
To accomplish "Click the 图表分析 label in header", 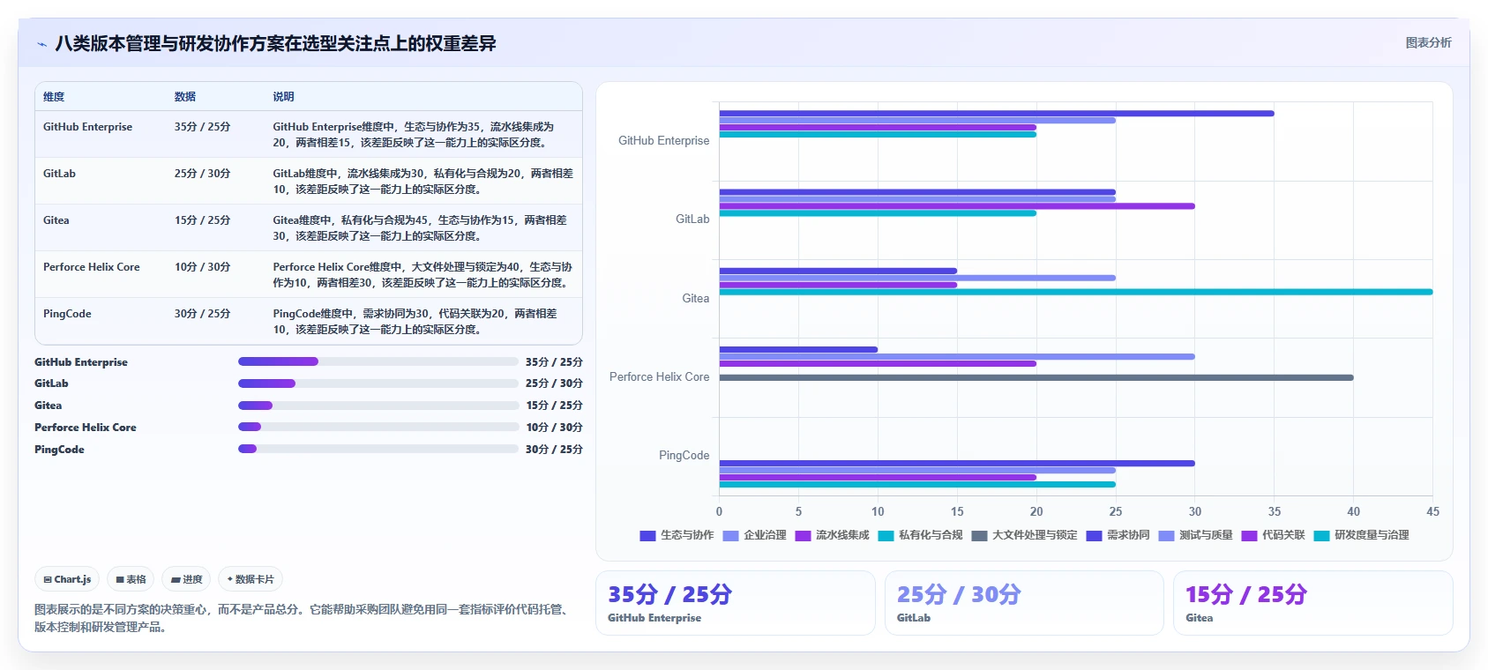I will (x=1428, y=42).
